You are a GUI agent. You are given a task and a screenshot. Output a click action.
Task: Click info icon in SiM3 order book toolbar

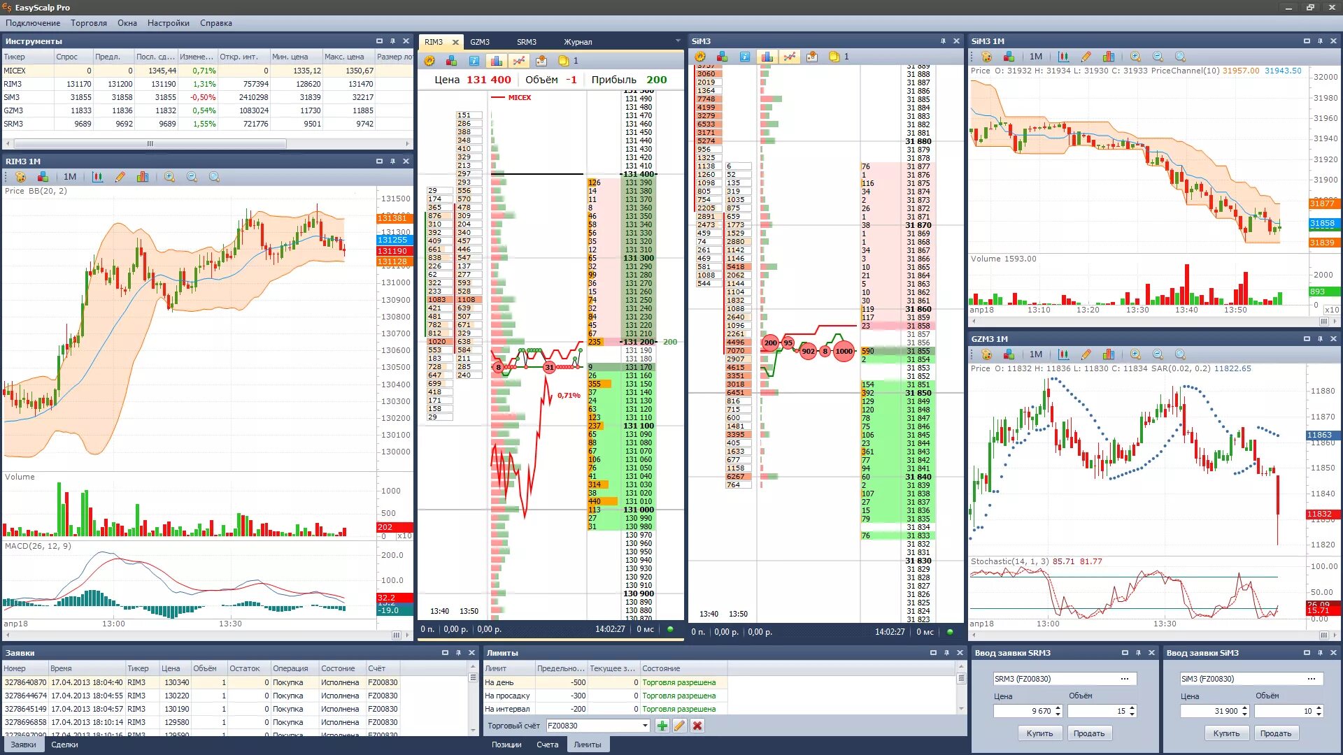tap(745, 57)
